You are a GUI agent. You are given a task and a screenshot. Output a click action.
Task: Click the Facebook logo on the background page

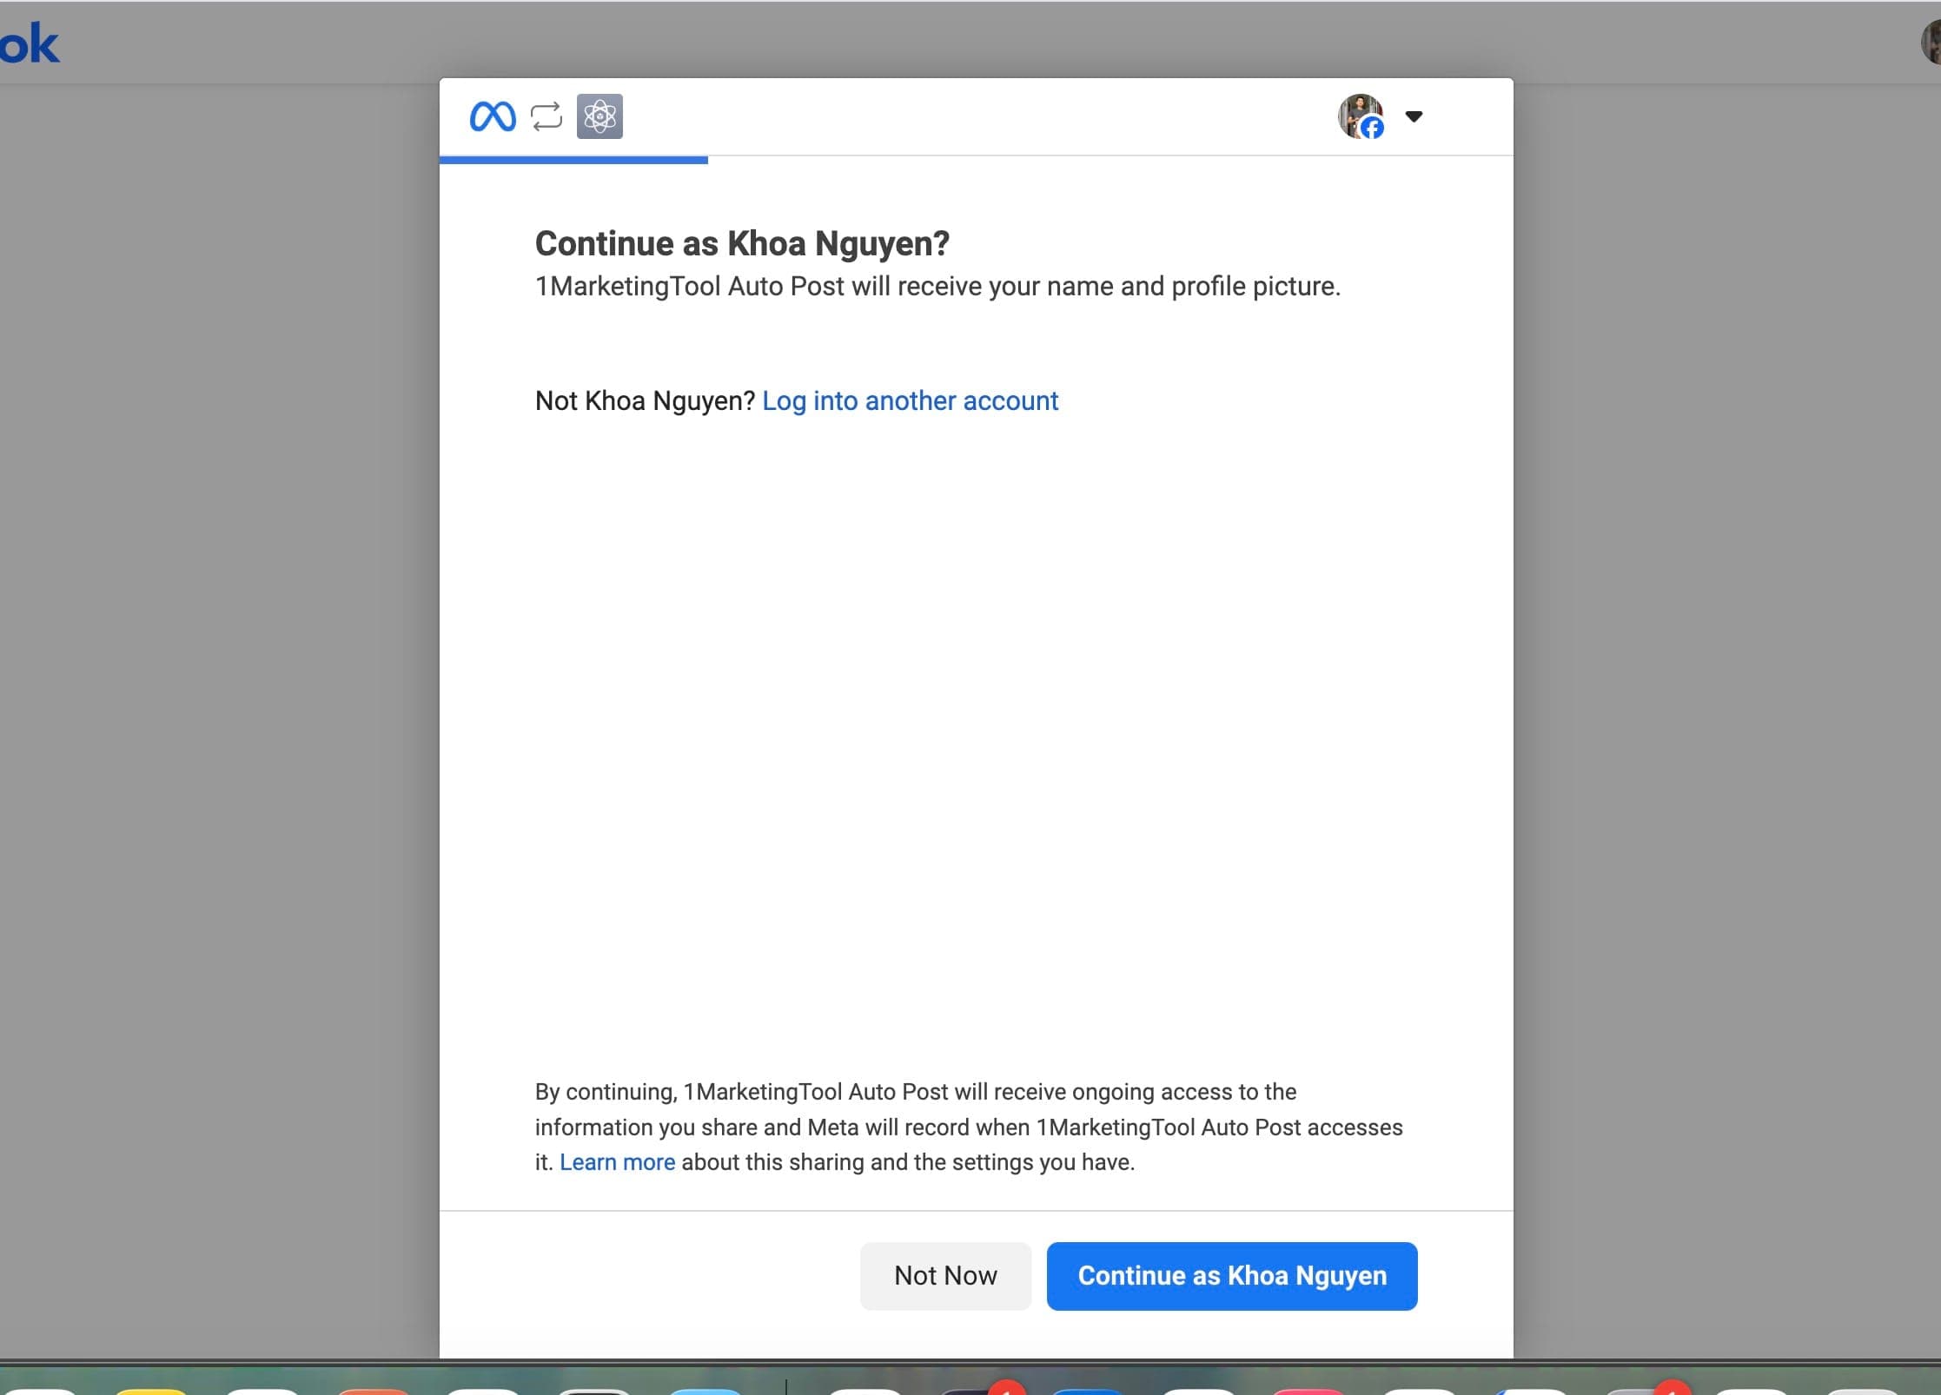point(30,43)
